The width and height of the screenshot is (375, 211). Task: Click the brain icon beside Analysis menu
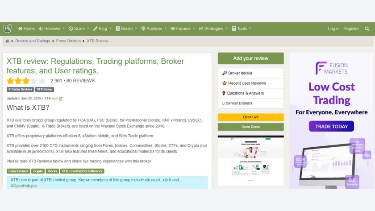coord(143,29)
